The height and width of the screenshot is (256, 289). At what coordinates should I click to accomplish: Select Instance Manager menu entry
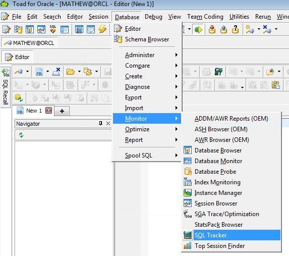click(232, 193)
